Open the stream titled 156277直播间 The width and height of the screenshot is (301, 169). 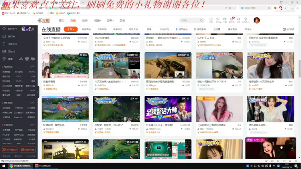102,38
